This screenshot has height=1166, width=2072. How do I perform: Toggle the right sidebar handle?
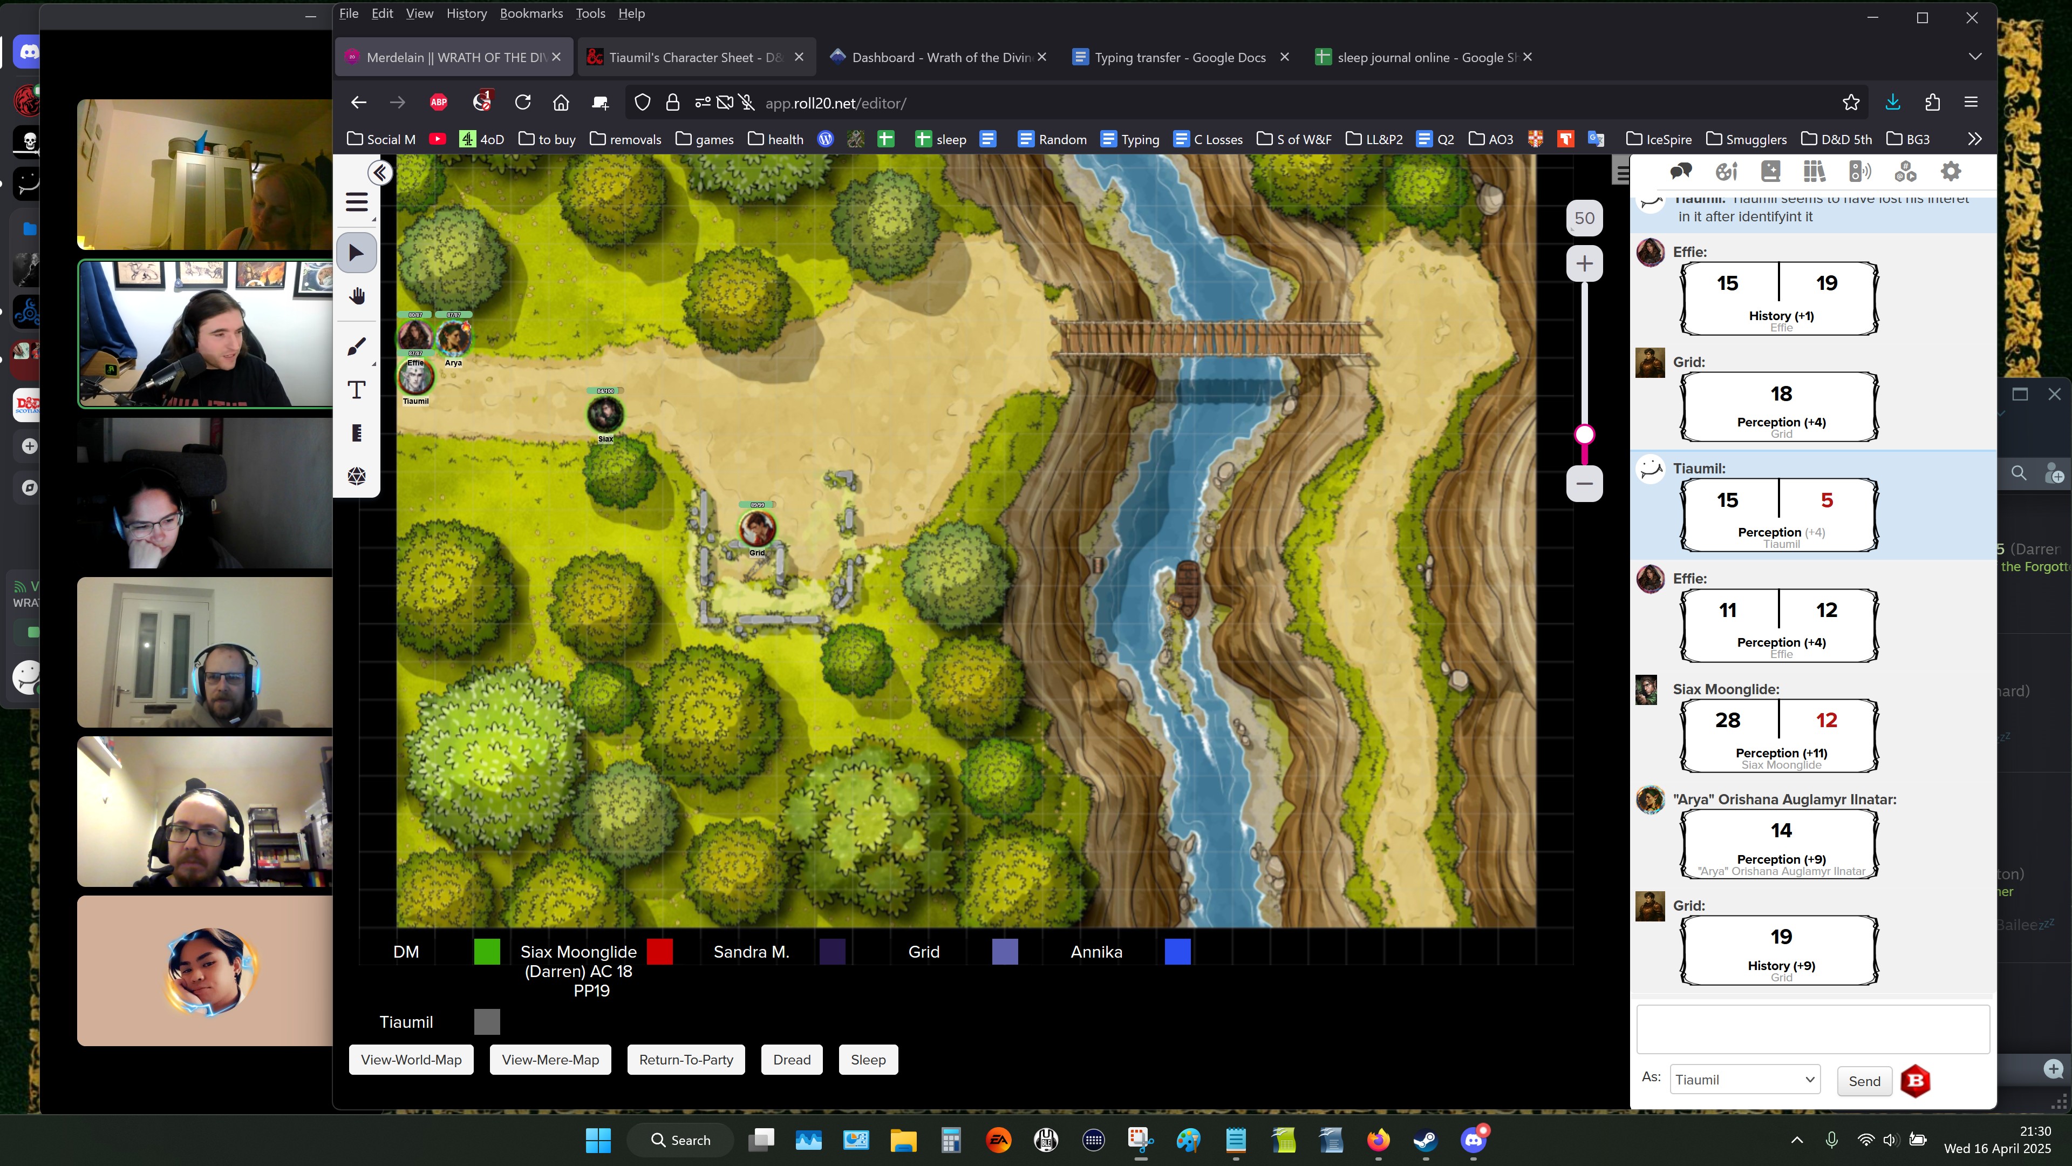point(1621,172)
